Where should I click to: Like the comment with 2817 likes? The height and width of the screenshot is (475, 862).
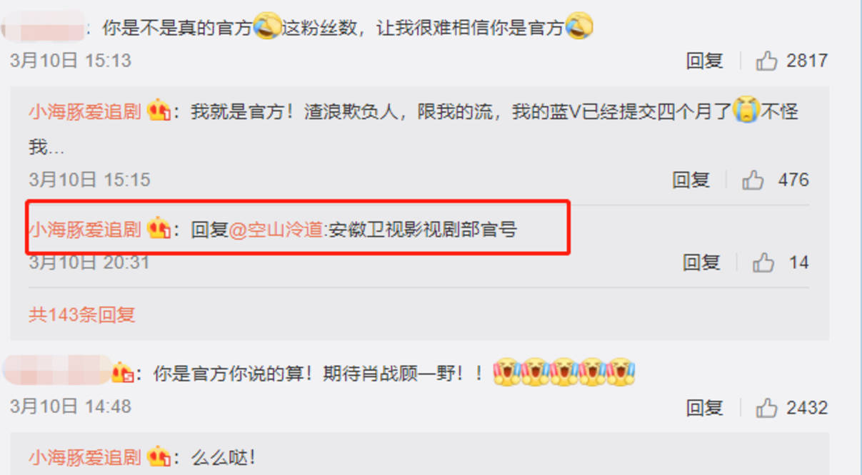766,61
